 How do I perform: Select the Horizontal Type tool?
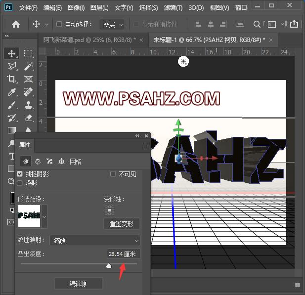click(12, 156)
